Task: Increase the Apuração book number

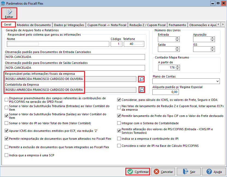Action: pyautogui.click(x=212, y=38)
